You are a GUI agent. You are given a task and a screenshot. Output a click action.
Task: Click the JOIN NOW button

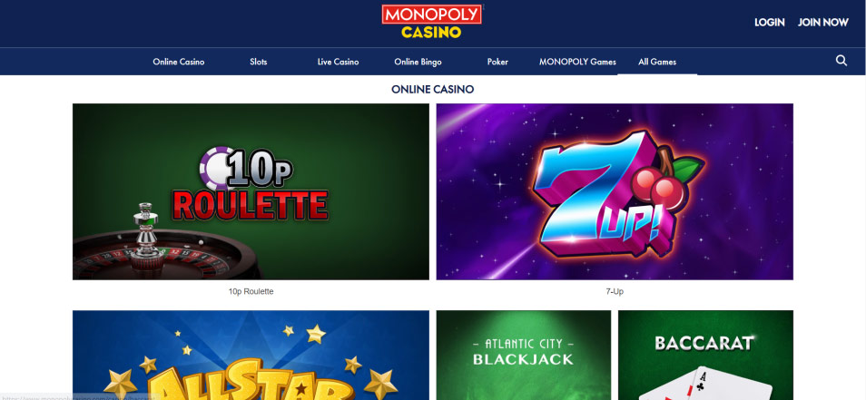(823, 23)
